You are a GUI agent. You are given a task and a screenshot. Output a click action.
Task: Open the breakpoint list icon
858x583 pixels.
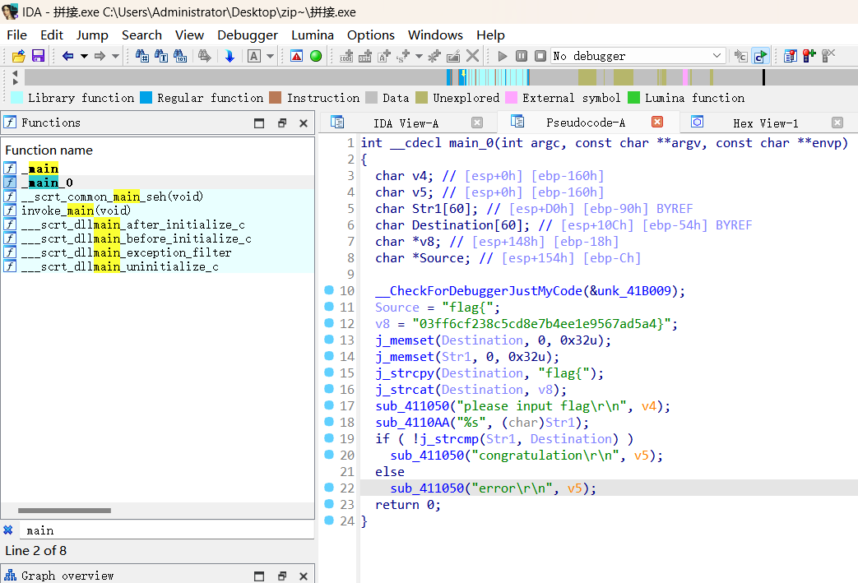pyautogui.click(x=791, y=56)
